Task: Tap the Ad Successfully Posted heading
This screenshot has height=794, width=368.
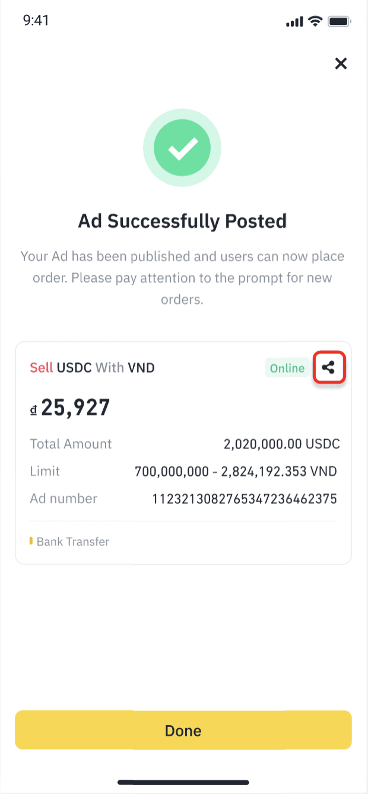Action: point(182,221)
